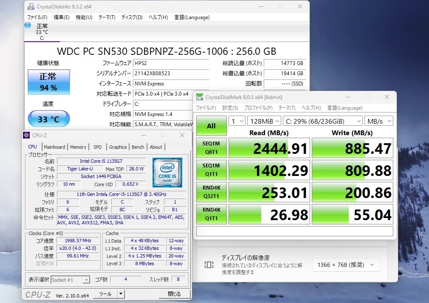Click the empty comment box in CrystalDiskMark
This screenshot has height=303, width=429.
tap(295, 231)
